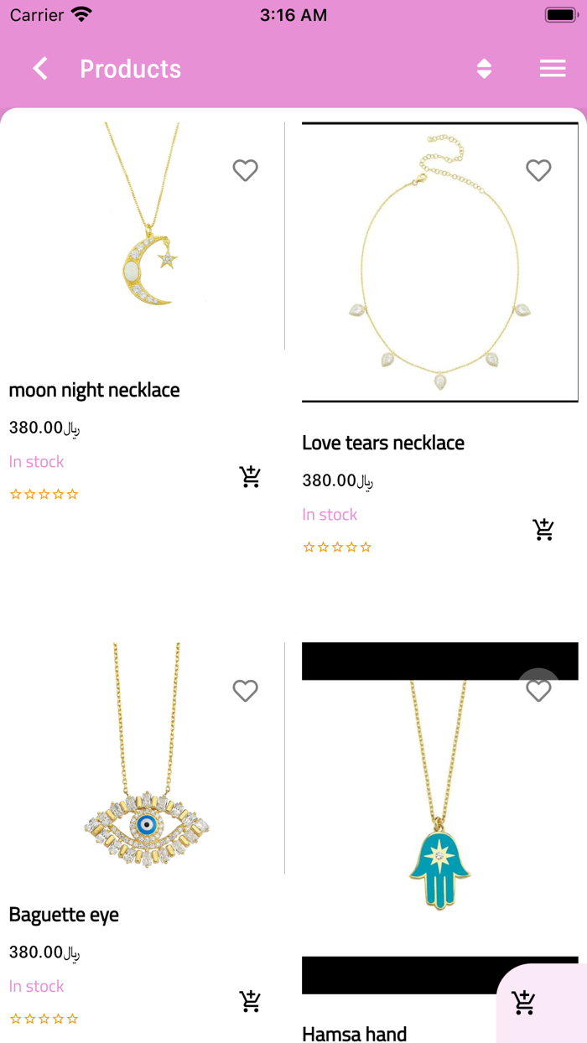Open the moon night necklace image
This screenshot has width=587, height=1043.
point(143,236)
